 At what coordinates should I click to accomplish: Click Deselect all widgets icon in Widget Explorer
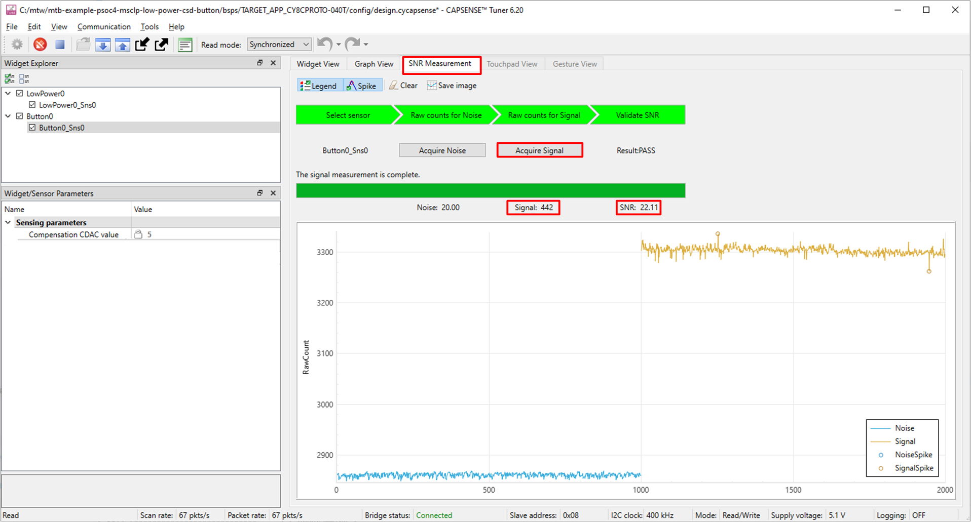[x=24, y=78]
